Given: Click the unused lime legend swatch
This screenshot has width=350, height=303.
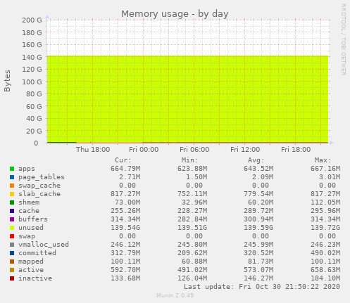Looking at the screenshot, I should pos(12,228).
